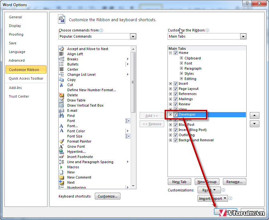Open the Popular Commands dropdown
The width and height of the screenshot is (269, 220).
tap(133, 37)
